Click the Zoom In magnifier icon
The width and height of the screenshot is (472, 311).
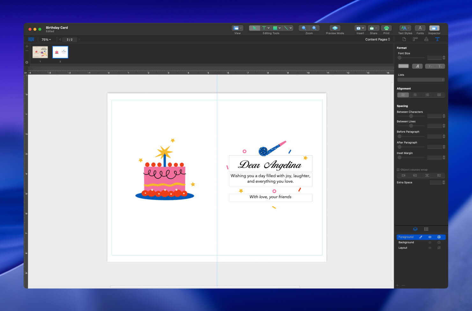click(314, 28)
